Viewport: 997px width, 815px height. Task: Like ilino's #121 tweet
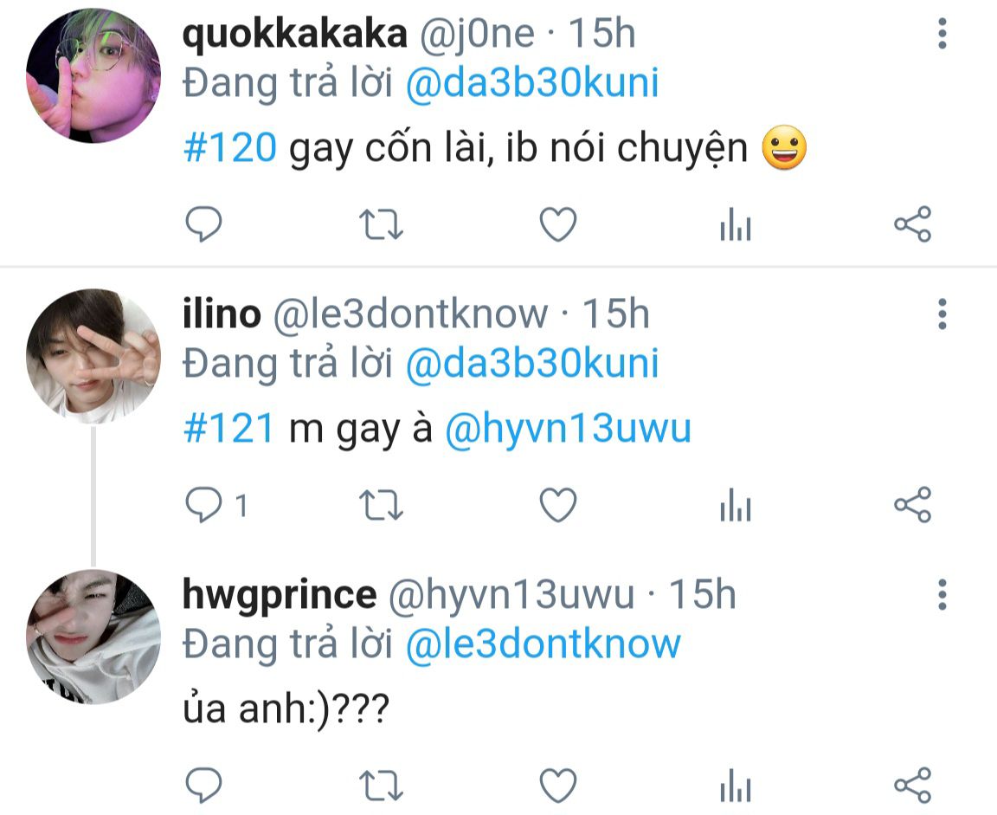pos(557,505)
